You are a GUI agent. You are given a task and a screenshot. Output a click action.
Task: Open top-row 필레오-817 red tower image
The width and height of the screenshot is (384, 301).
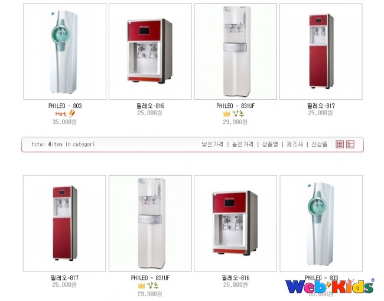point(321,51)
